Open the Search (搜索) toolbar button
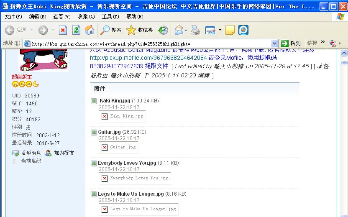The image size is (348, 217). coord(111,30)
